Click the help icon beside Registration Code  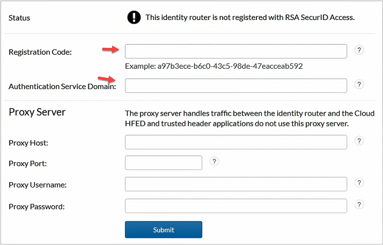pos(359,50)
